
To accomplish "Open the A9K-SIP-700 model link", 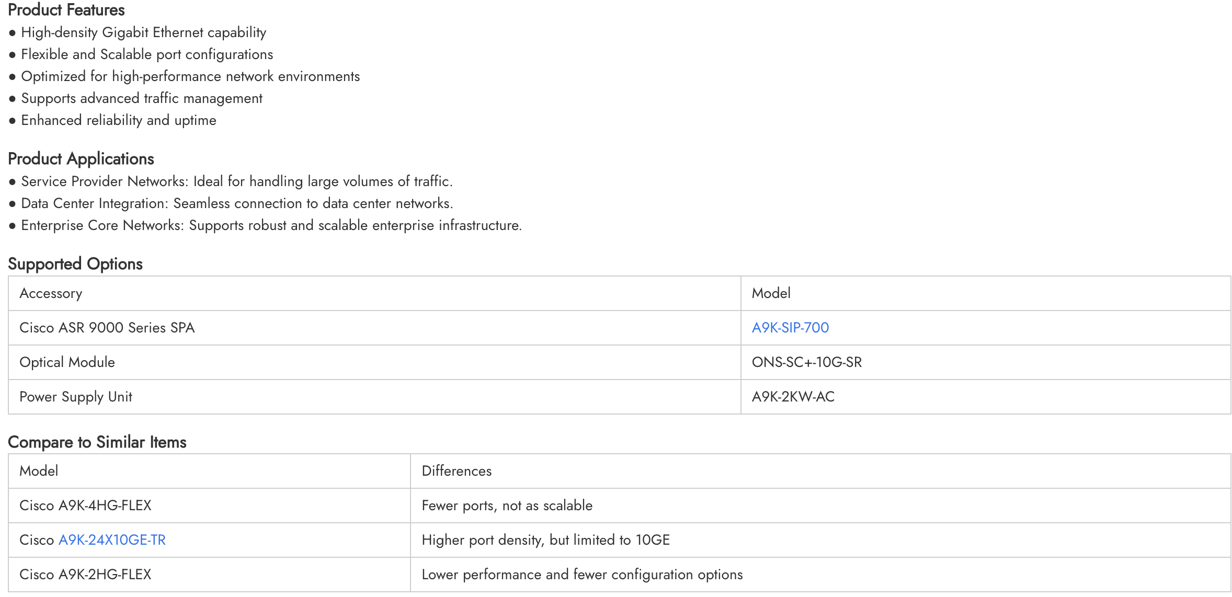I will click(x=790, y=328).
